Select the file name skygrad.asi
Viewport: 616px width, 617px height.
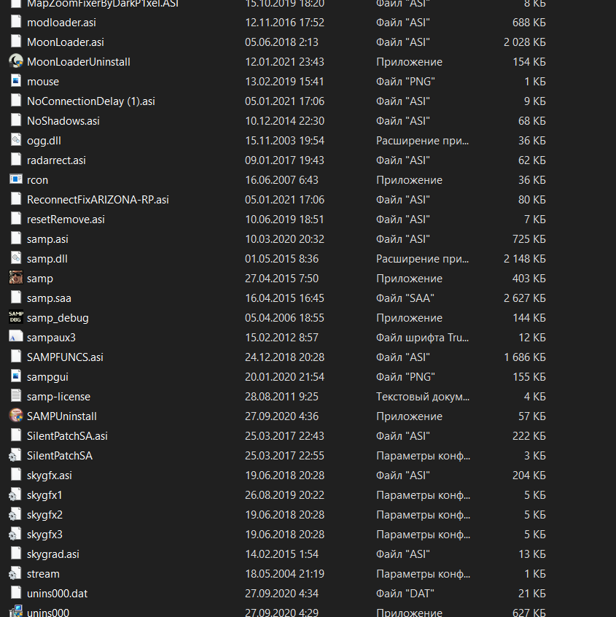[53, 554]
